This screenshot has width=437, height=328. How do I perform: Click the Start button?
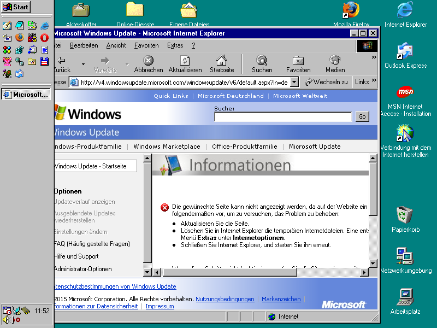coord(16,7)
